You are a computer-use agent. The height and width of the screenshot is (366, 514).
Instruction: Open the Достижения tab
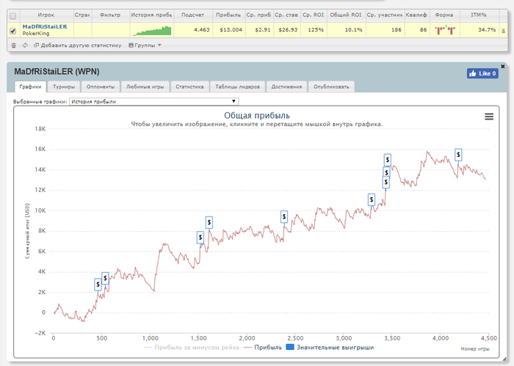coord(286,87)
